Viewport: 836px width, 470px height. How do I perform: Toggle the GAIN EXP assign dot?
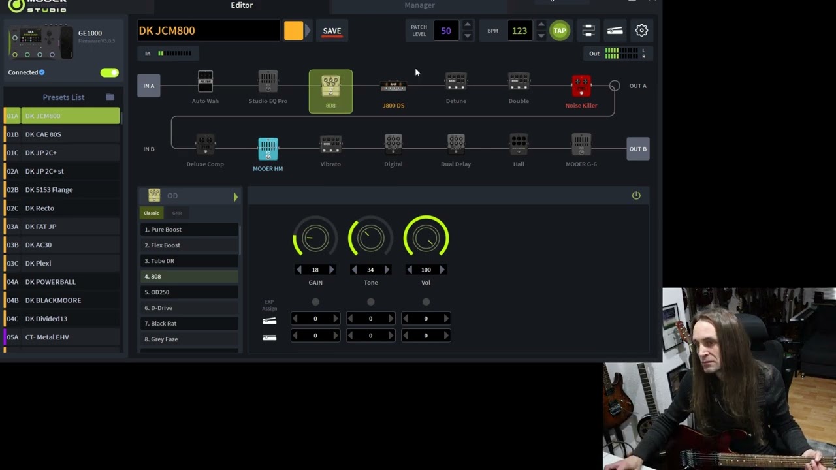pyautogui.click(x=315, y=302)
